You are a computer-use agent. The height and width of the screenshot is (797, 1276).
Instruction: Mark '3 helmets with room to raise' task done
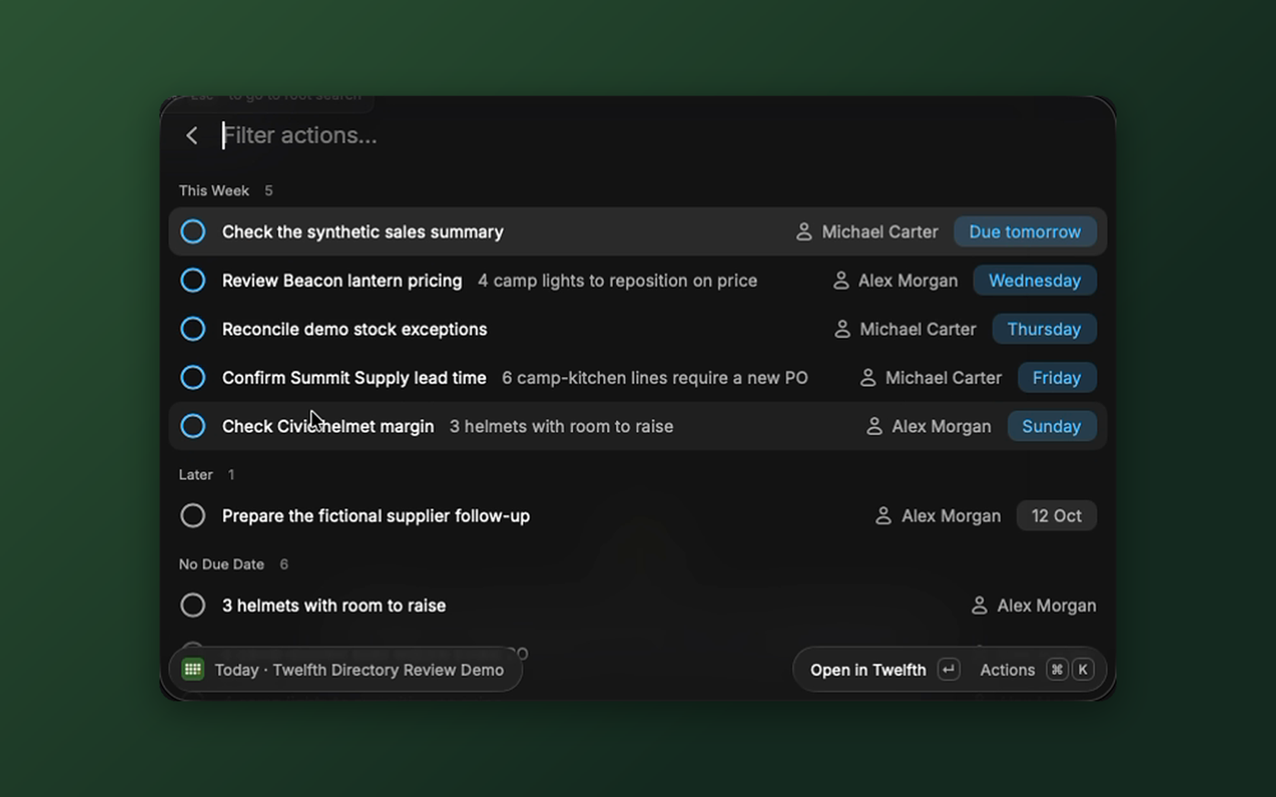[192, 605]
